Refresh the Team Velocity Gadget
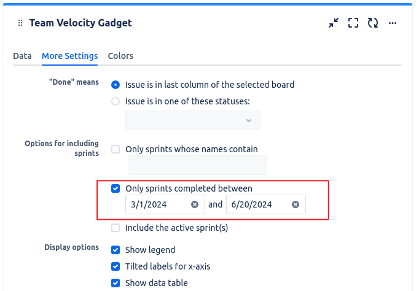The image size is (419, 291). point(373,23)
